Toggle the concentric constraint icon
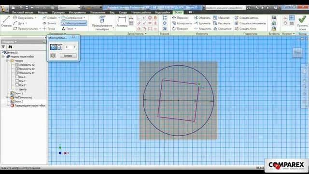This screenshot has height=174, width=309. tap(150, 18)
